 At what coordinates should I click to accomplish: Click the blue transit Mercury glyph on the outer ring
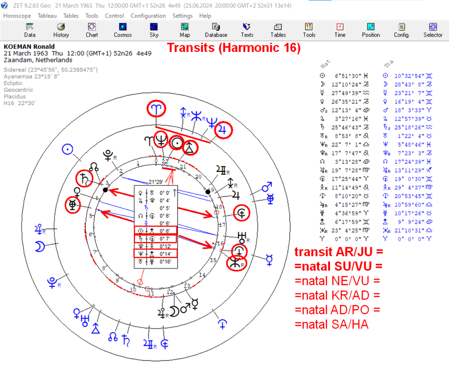pyautogui.click(x=269, y=260)
